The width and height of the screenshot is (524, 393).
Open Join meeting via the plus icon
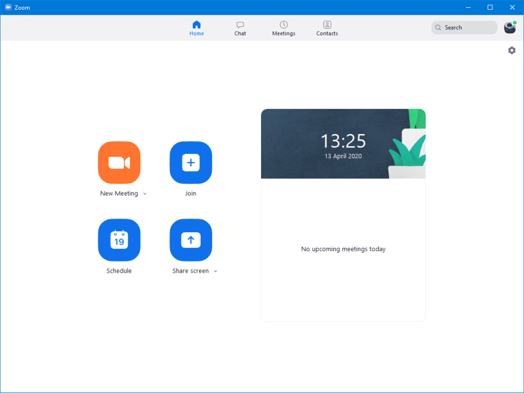(190, 162)
